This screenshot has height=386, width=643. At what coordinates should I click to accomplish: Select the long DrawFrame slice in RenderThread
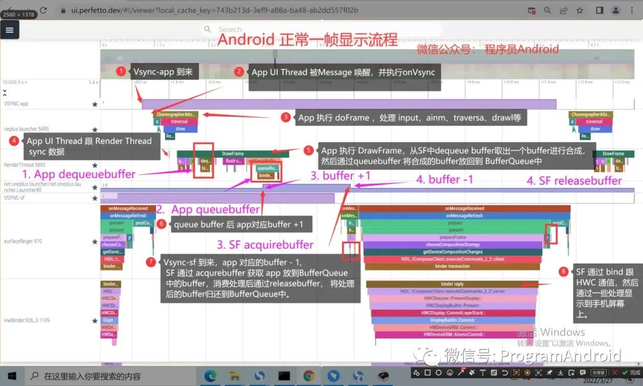click(233, 153)
